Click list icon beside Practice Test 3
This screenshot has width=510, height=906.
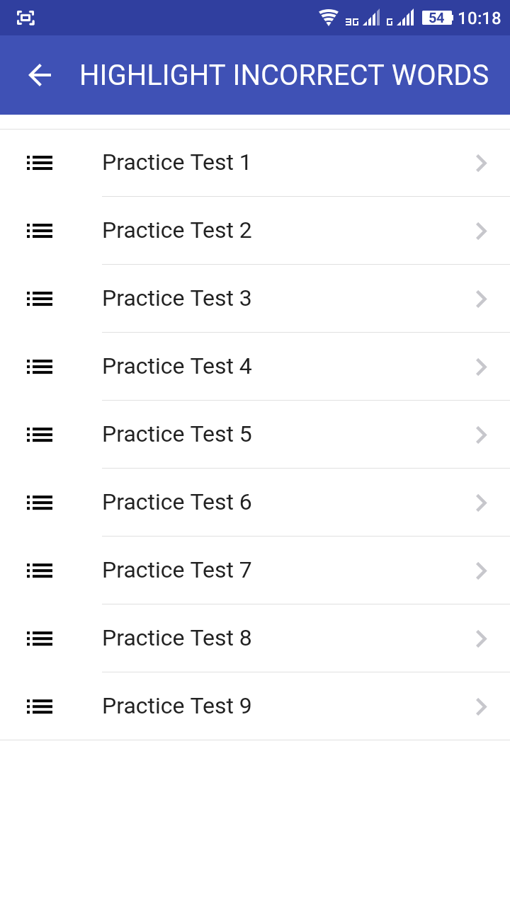[x=40, y=299]
